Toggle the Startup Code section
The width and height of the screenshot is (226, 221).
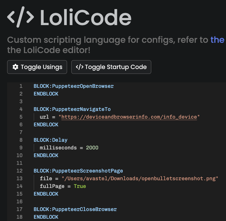tap(111, 67)
